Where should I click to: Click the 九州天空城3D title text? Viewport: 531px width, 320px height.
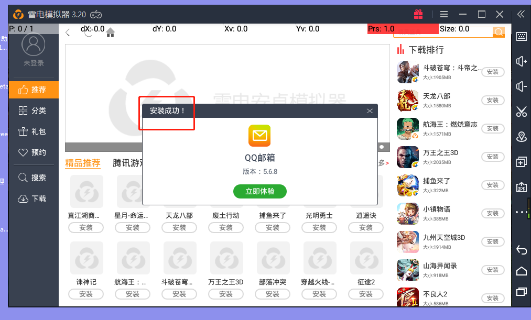[x=444, y=237]
